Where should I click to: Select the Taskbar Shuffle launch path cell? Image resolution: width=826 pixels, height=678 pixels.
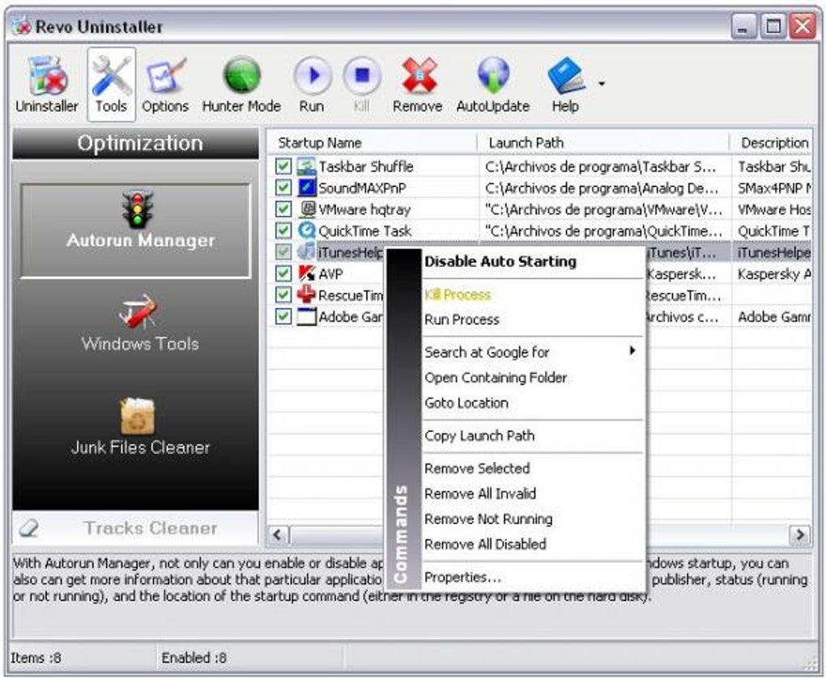pos(605,167)
